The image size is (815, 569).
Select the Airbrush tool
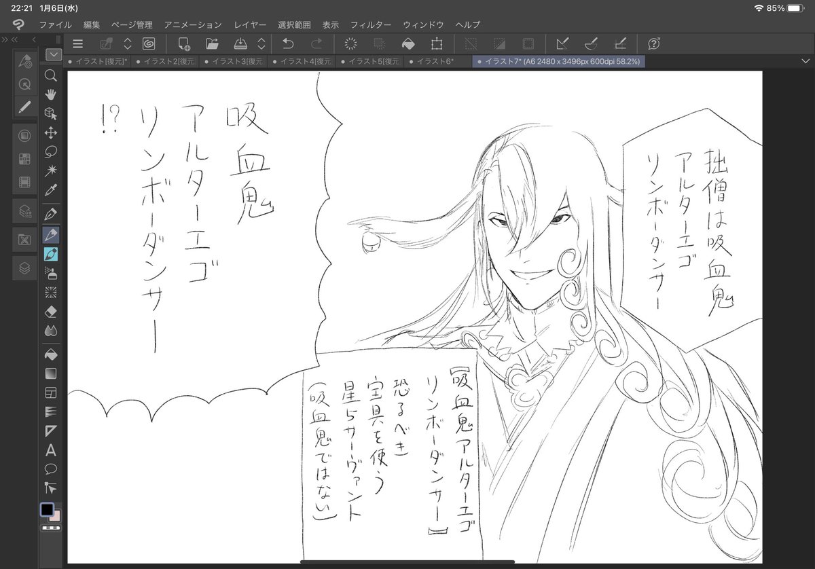tap(50, 273)
